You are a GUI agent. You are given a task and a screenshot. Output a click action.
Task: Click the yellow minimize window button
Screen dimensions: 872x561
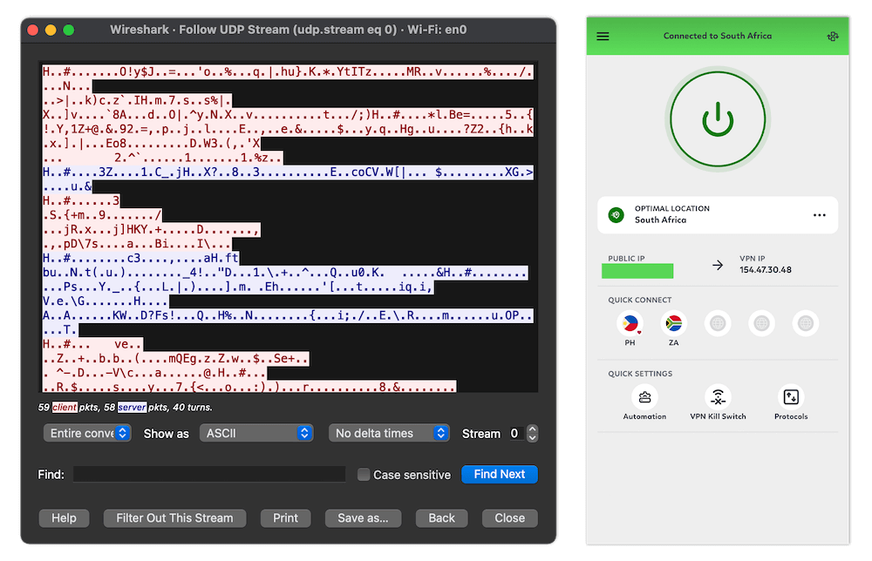[x=51, y=30]
